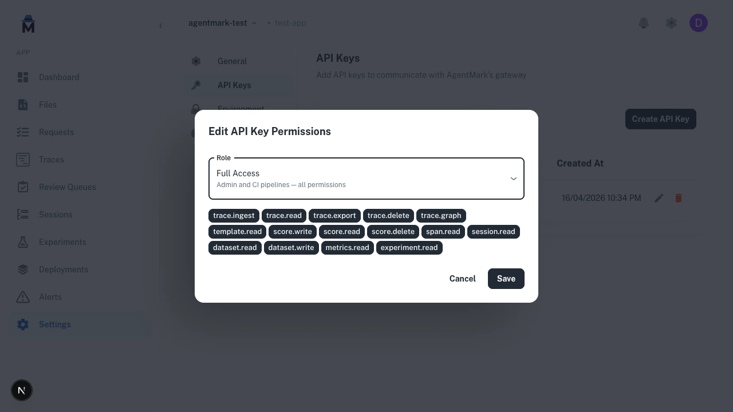
Task: Open the Experiments section
Action: pyautogui.click(x=62, y=242)
